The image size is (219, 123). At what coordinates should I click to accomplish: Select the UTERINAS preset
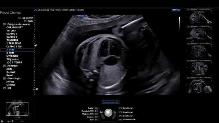click(x=12, y=56)
